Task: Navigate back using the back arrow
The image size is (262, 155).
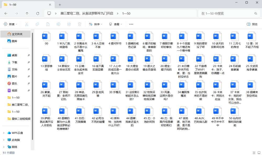Action: click(6, 13)
